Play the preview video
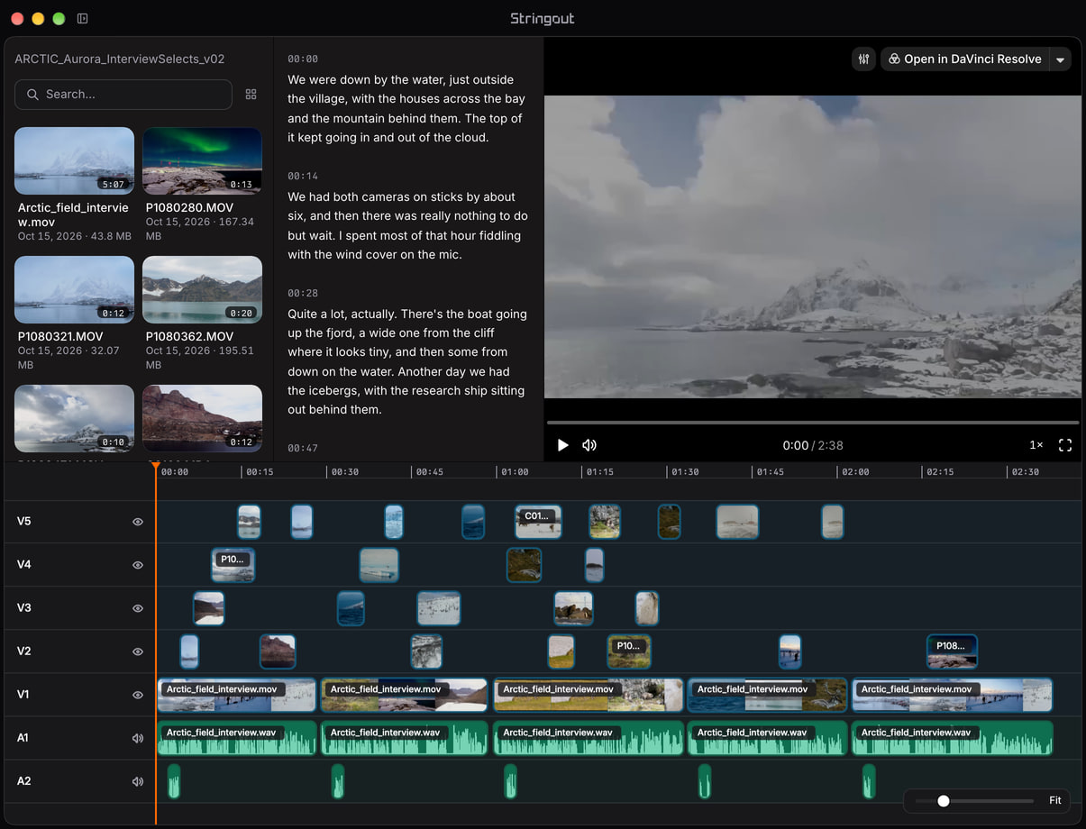 (563, 445)
